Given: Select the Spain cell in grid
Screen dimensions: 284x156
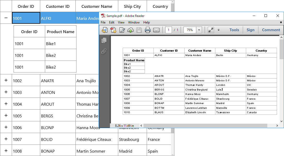Looking at the screenshot, I should pyautogui.click(x=159, y=151).
